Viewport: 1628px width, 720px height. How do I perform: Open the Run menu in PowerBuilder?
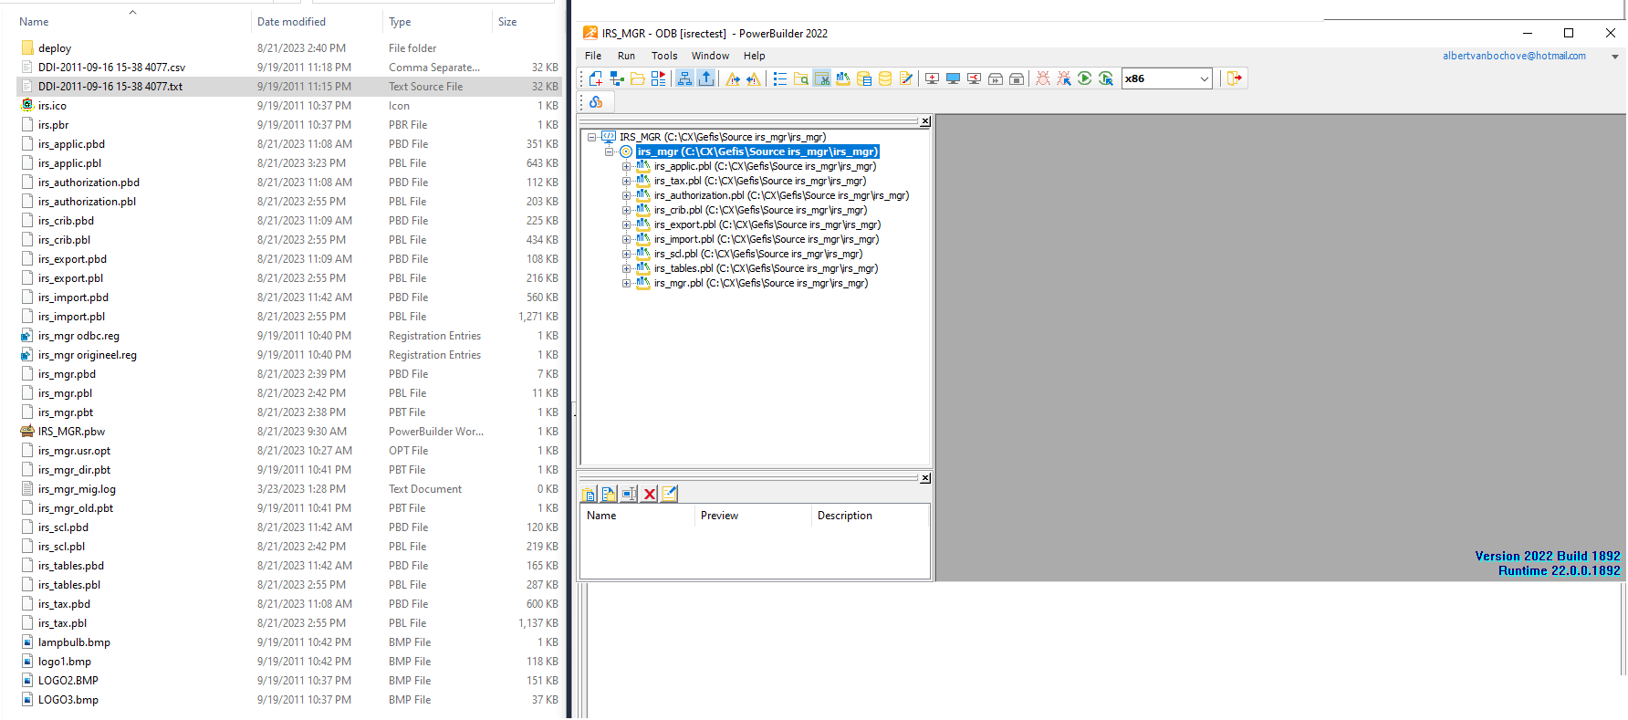click(x=626, y=56)
